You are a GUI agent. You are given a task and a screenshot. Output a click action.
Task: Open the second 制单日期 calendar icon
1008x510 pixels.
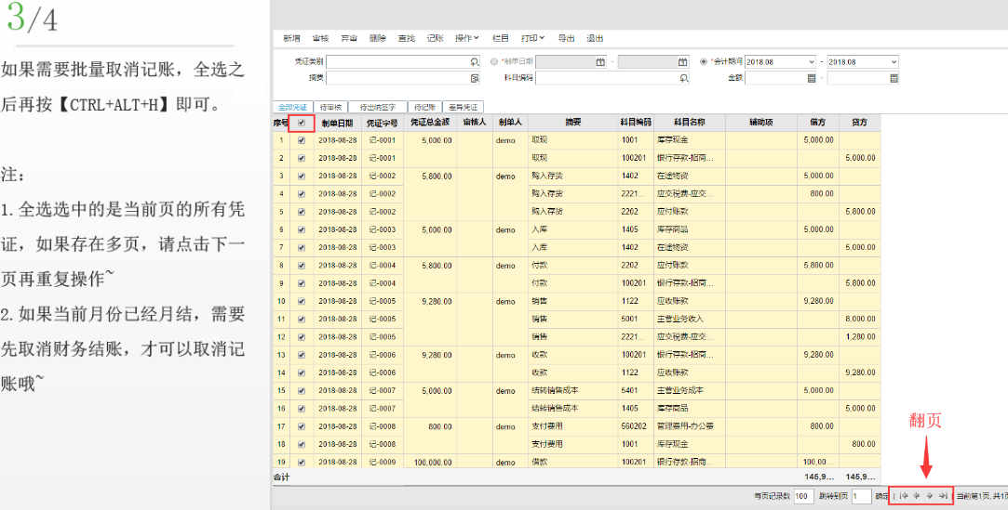(682, 62)
